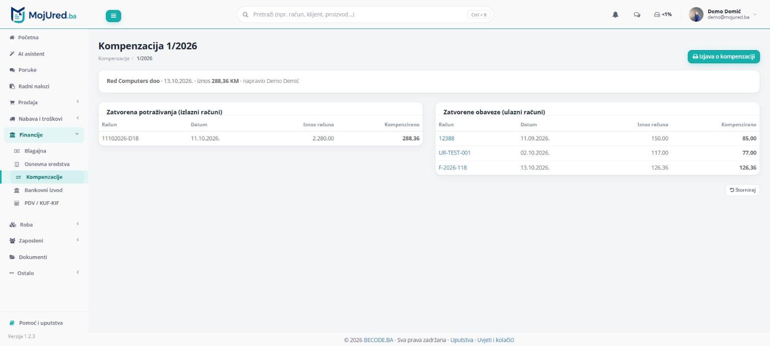Click the Verzija 1.2.3 label
The image size is (770, 346).
(x=22, y=336)
